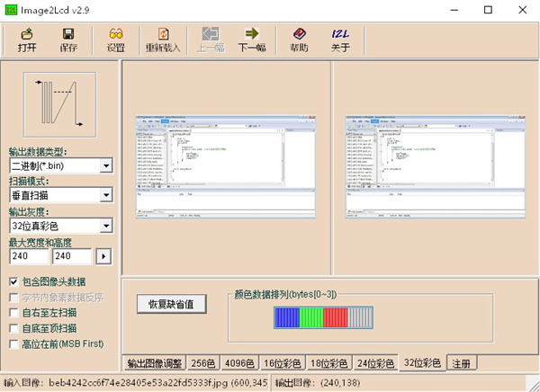Expand the 扫描模式 dropdown

pyautogui.click(x=106, y=195)
